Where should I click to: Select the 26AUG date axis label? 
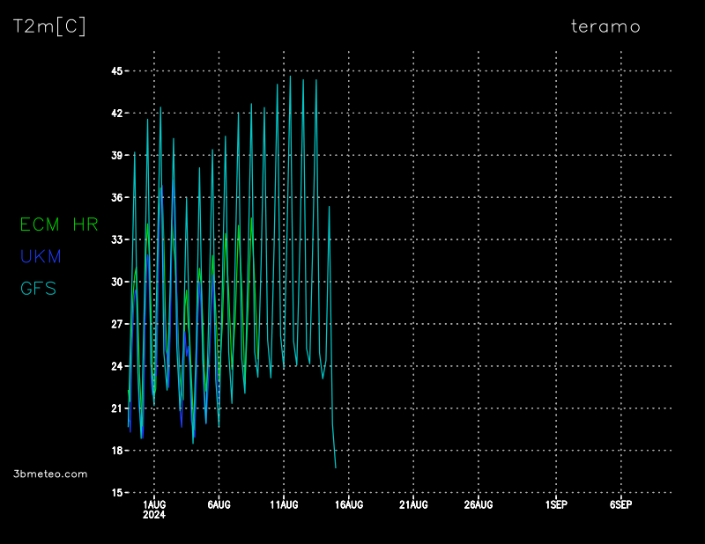(x=479, y=504)
